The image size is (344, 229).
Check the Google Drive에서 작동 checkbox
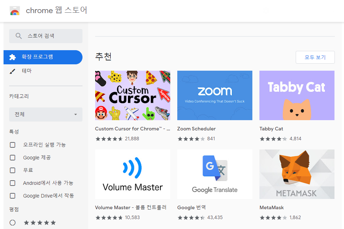(13, 196)
